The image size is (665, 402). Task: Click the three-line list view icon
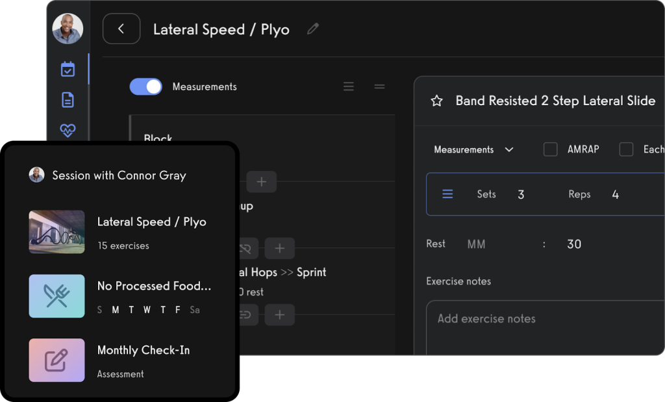click(349, 86)
